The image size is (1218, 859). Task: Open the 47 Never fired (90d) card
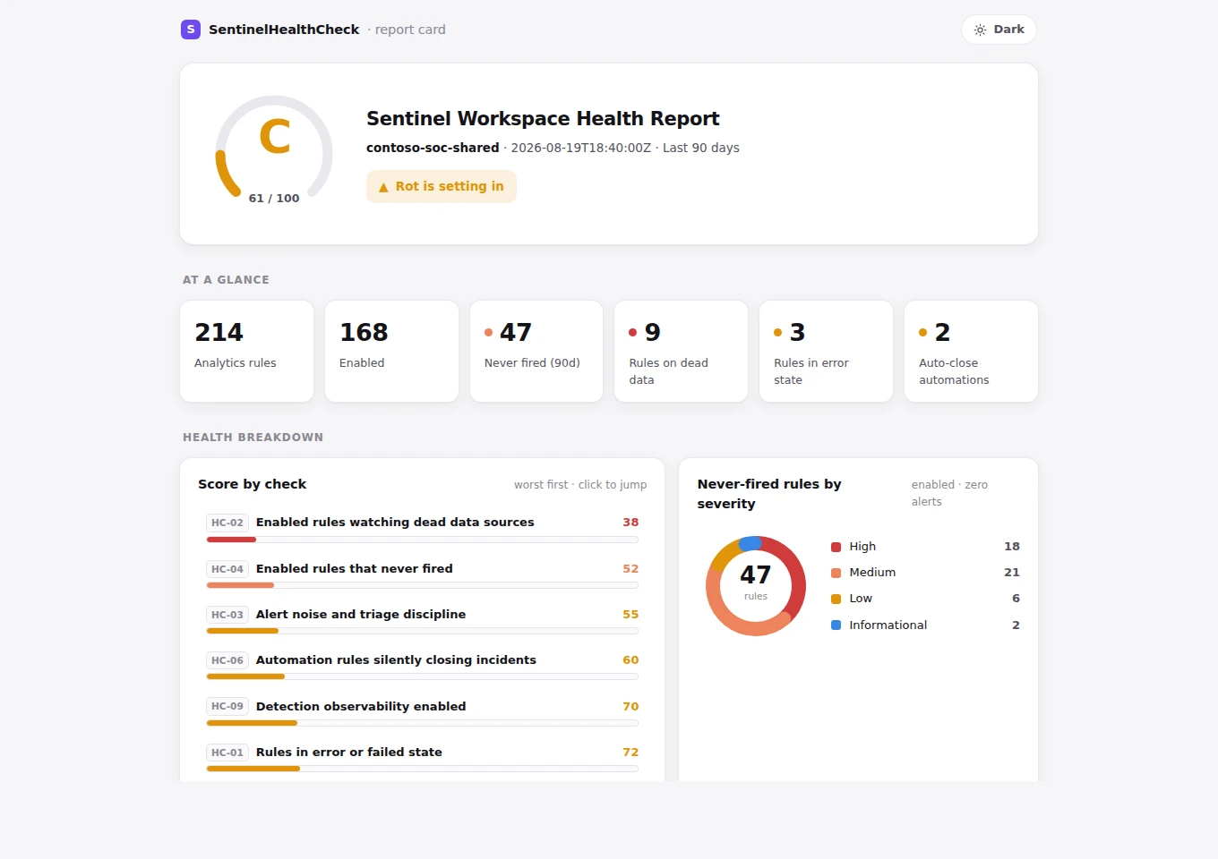(x=536, y=351)
